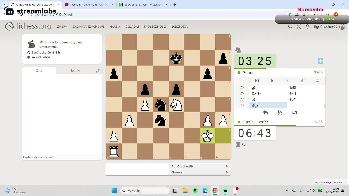Step forward one move
This screenshot has width=349, height=196.
pyautogui.click(x=287, y=81)
